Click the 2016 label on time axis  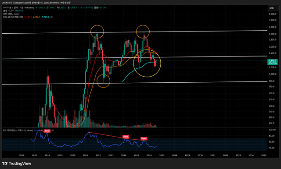point(22,155)
